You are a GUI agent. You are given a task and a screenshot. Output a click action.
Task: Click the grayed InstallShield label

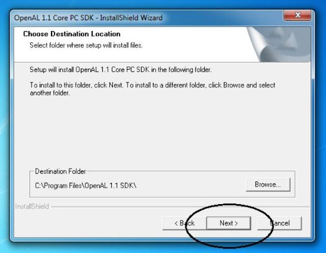[32, 207]
